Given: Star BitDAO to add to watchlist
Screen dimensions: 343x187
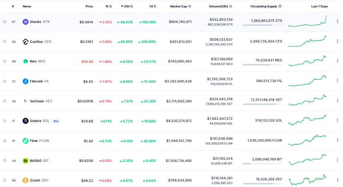Looking at the screenshot, I should pyautogui.click(x=4, y=160).
